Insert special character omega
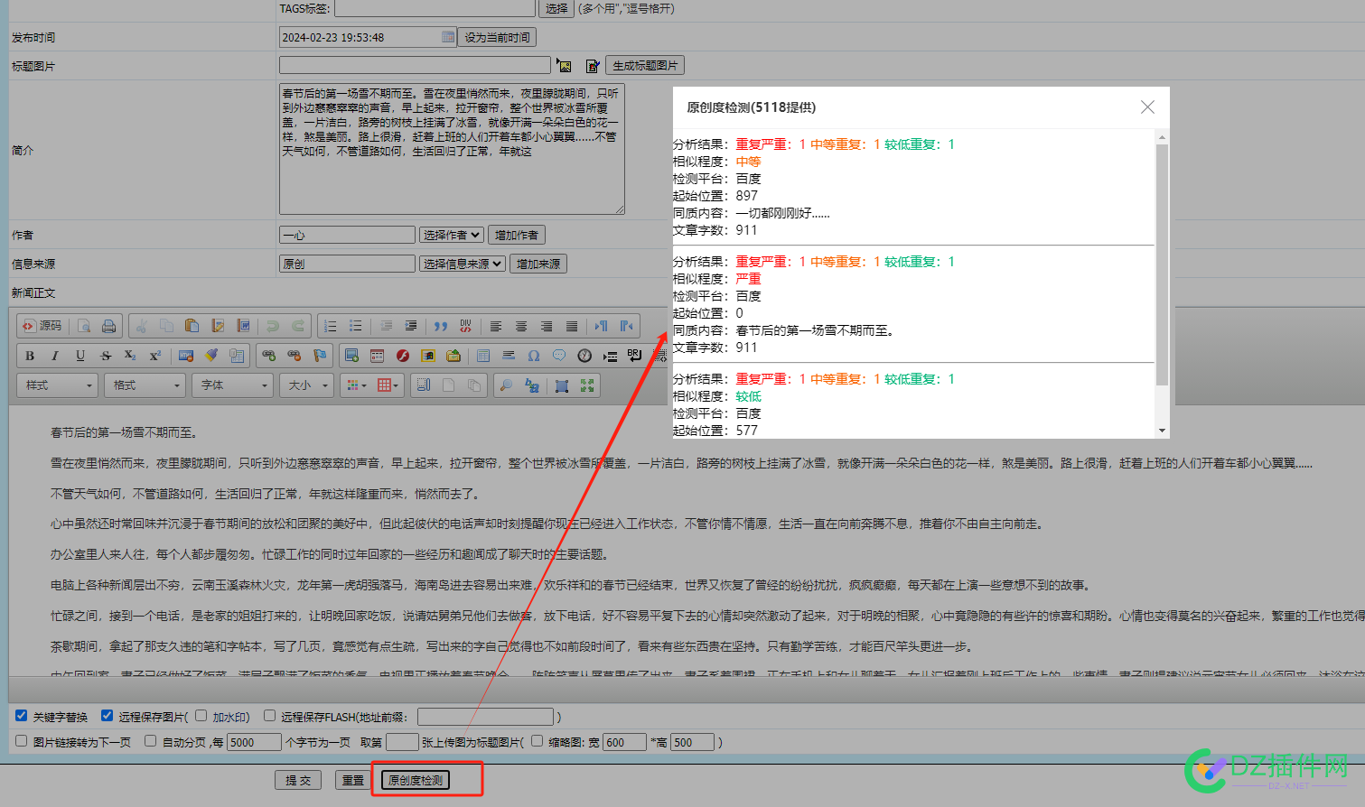This screenshot has height=807, width=1365. pos(534,356)
